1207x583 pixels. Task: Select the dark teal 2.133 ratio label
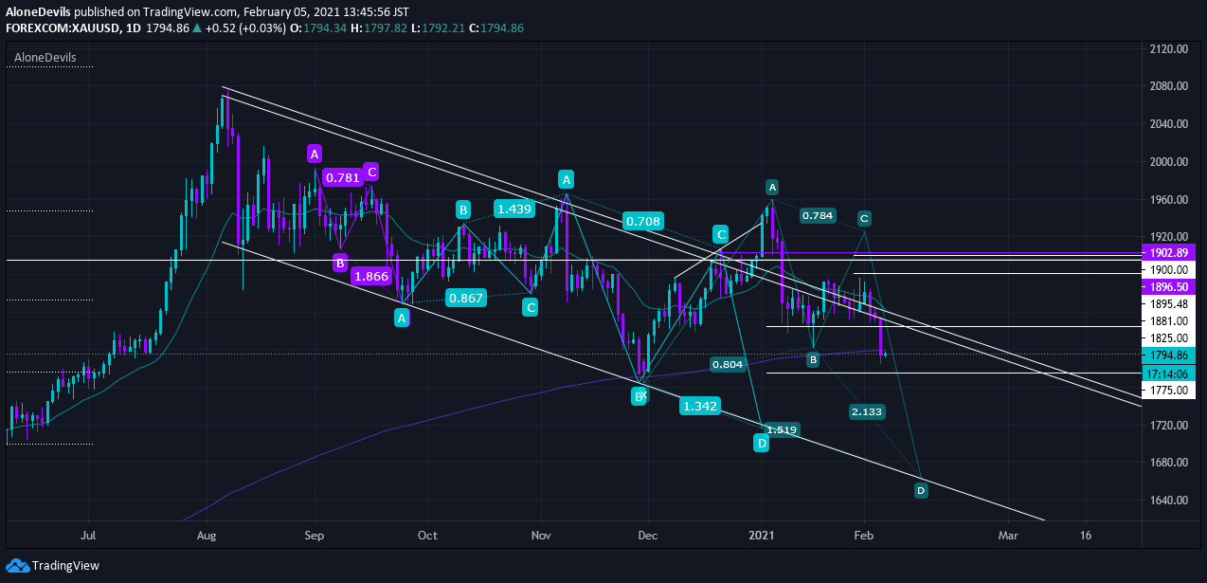pyautogui.click(x=867, y=411)
